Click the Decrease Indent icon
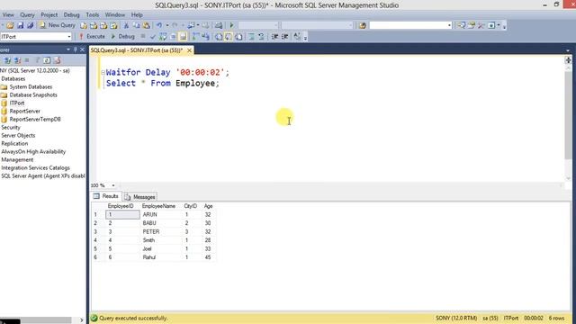 (x=274, y=36)
